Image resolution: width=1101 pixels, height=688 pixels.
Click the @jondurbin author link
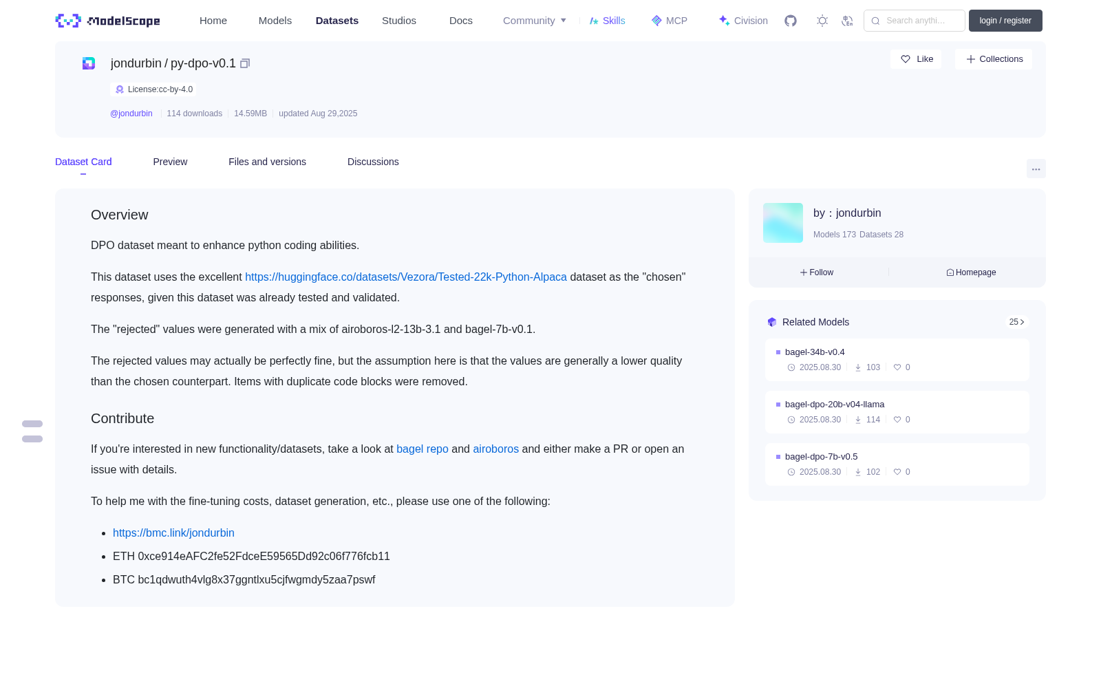[131, 114]
